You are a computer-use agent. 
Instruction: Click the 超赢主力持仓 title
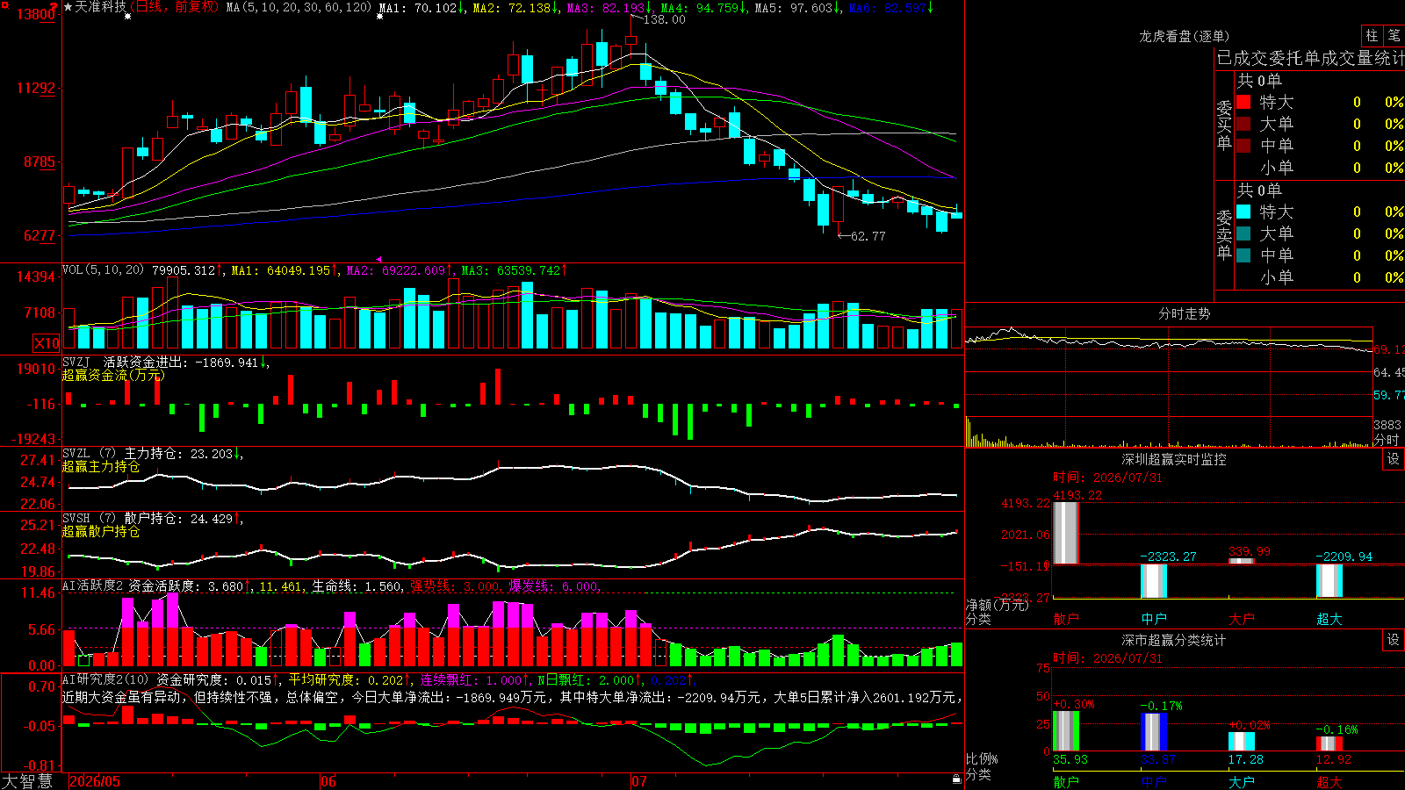(101, 466)
